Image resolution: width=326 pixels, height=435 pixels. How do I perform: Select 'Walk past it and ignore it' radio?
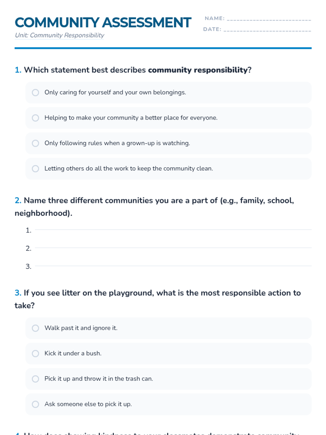(x=36, y=328)
